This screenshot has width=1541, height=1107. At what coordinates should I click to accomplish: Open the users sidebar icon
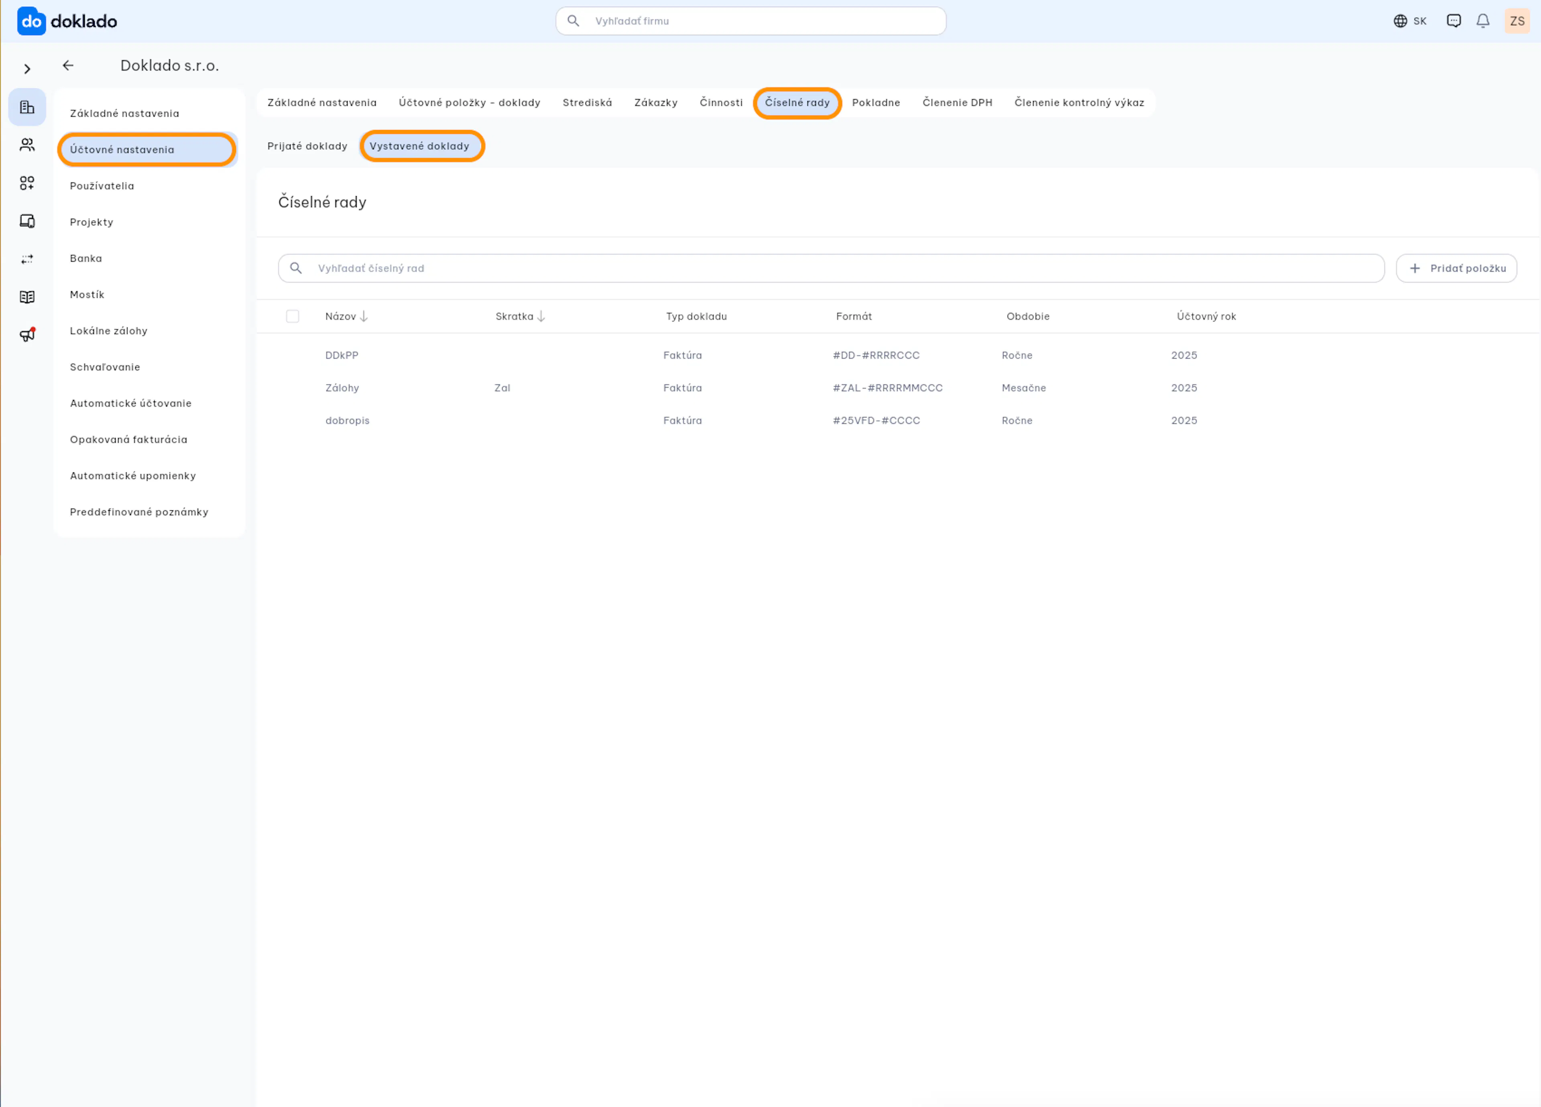pos(27,145)
